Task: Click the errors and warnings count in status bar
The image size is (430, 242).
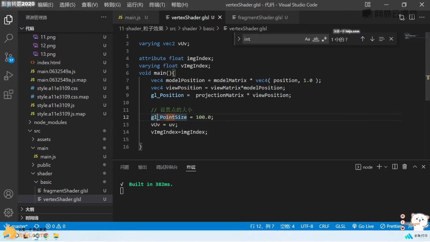Action: [x=55, y=226]
